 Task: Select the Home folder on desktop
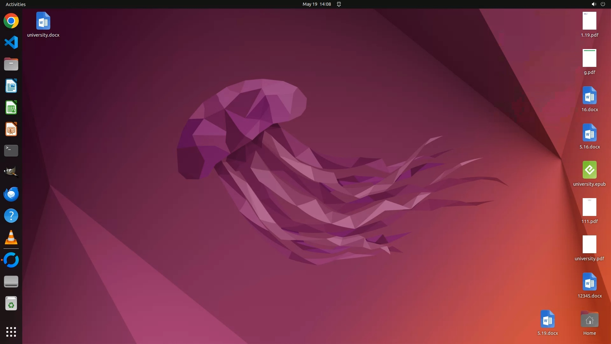coord(589,320)
